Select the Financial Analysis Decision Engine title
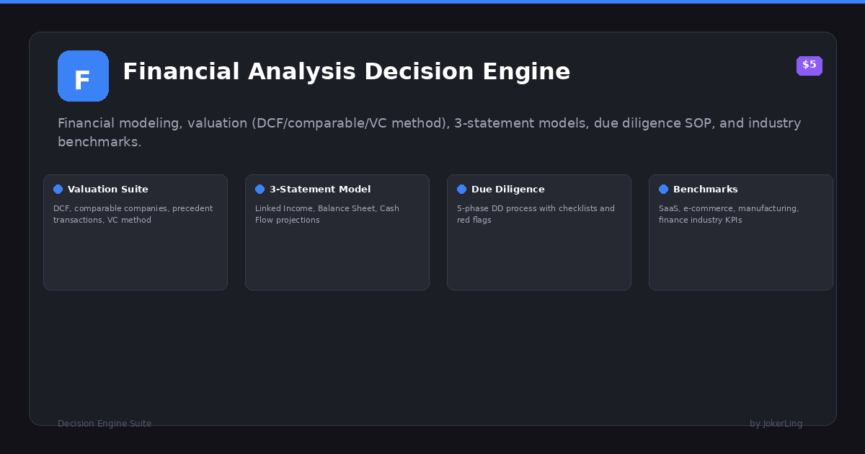This screenshot has height=454, width=865. click(346, 71)
